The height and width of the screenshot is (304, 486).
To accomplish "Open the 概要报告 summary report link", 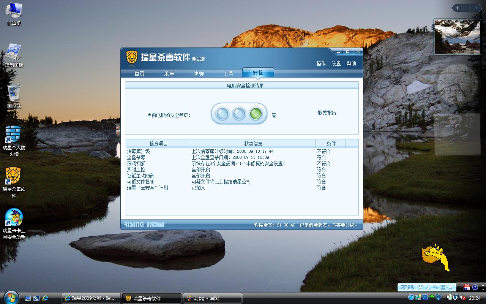I will [x=327, y=113].
